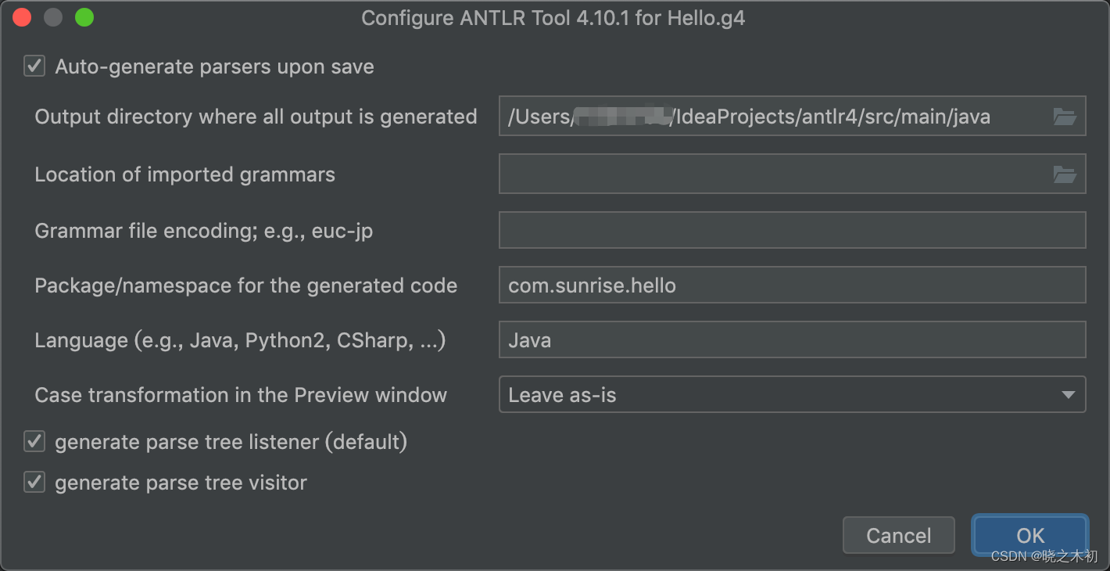Edit the package field com.sunrise.hello

(791, 285)
